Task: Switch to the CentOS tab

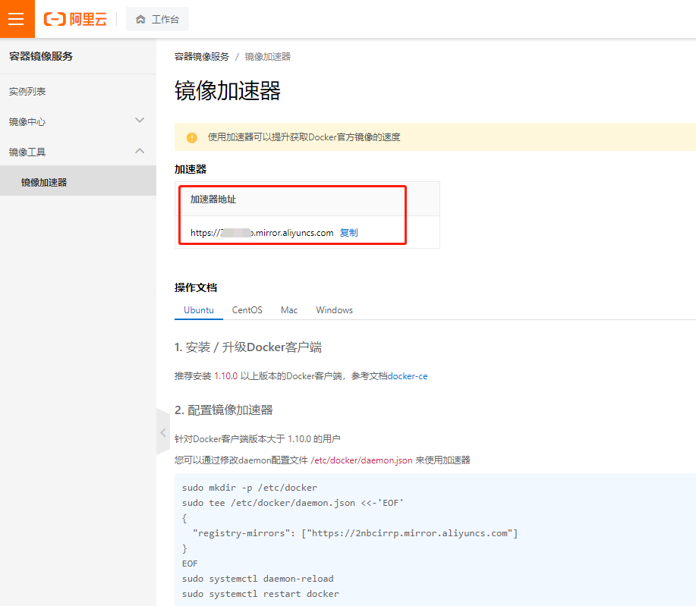Action: coord(247,310)
